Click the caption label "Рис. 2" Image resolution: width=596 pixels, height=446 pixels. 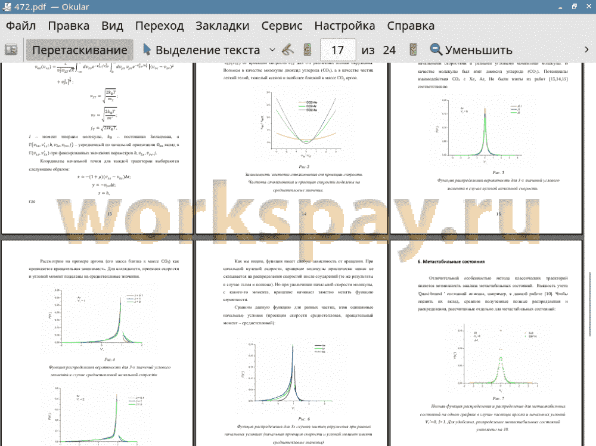304,167
